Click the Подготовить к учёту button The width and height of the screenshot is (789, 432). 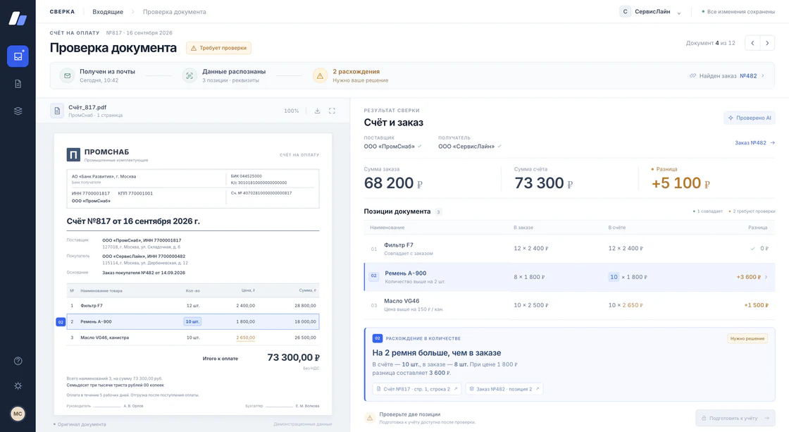click(x=735, y=418)
